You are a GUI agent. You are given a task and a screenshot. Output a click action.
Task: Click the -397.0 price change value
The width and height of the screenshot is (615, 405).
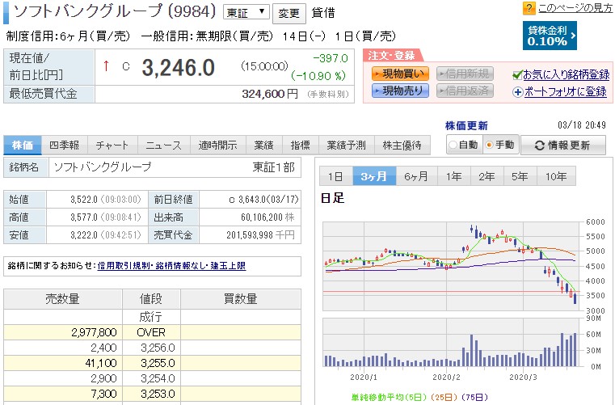(x=331, y=58)
